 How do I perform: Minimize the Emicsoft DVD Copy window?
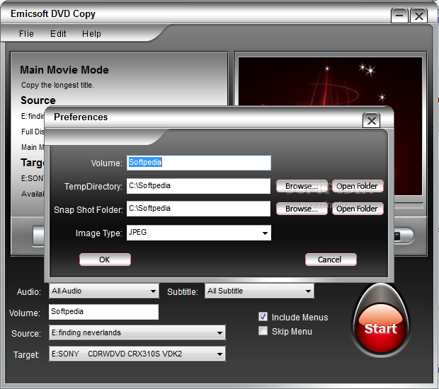click(399, 16)
